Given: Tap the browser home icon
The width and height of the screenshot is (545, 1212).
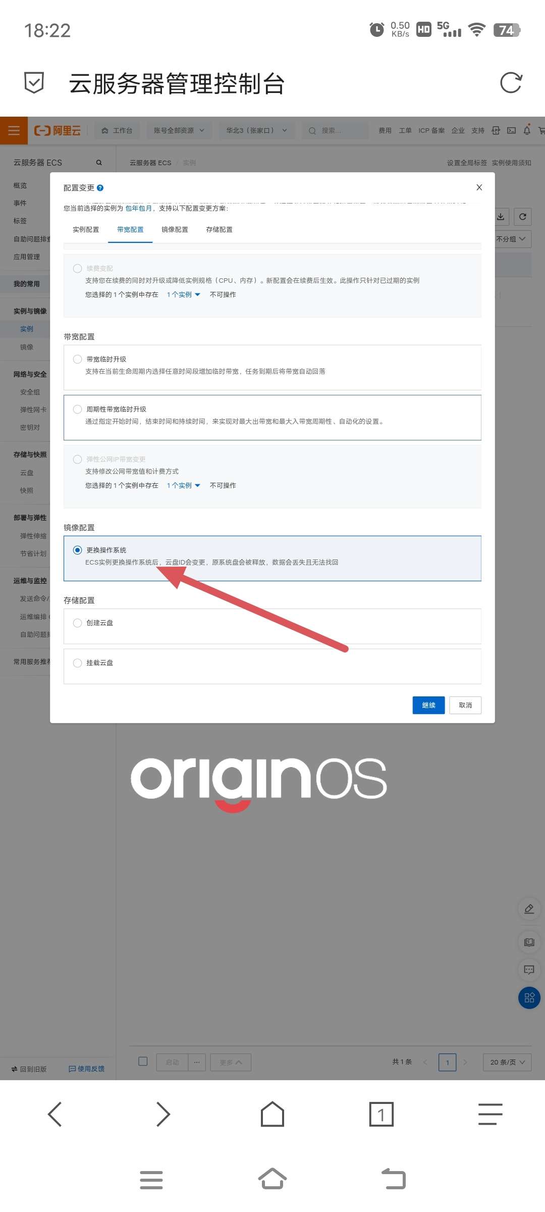Looking at the screenshot, I should click(x=272, y=1114).
